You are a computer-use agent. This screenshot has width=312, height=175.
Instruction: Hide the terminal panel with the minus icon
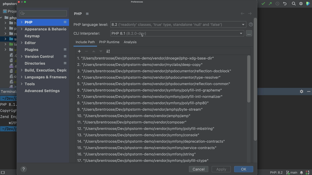[309, 91]
